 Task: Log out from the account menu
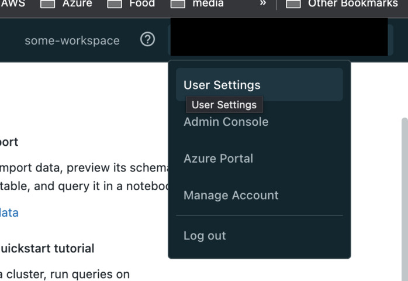pos(205,236)
